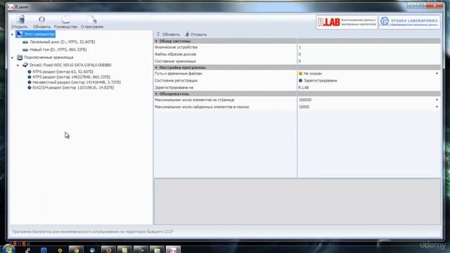Image resolution: width=450 pixels, height=253 pixels.
Task: Select Этот компьютер tree node
Action: click(39, 34)
